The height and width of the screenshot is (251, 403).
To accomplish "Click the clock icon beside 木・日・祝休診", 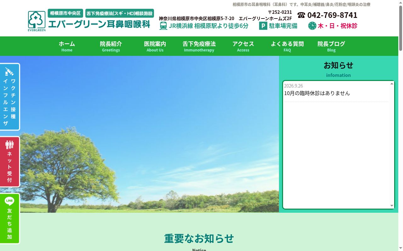I will pyautogui.click(x=312, y=26).
